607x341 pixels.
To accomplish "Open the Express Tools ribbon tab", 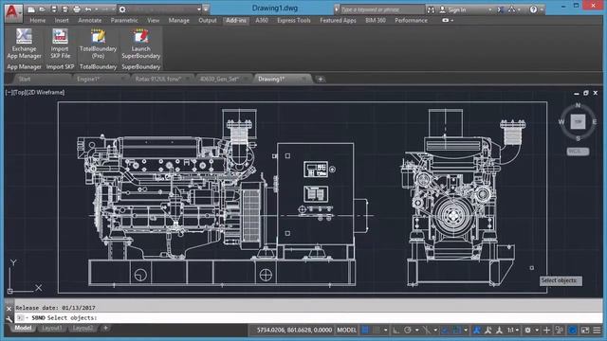I will 294,21.
